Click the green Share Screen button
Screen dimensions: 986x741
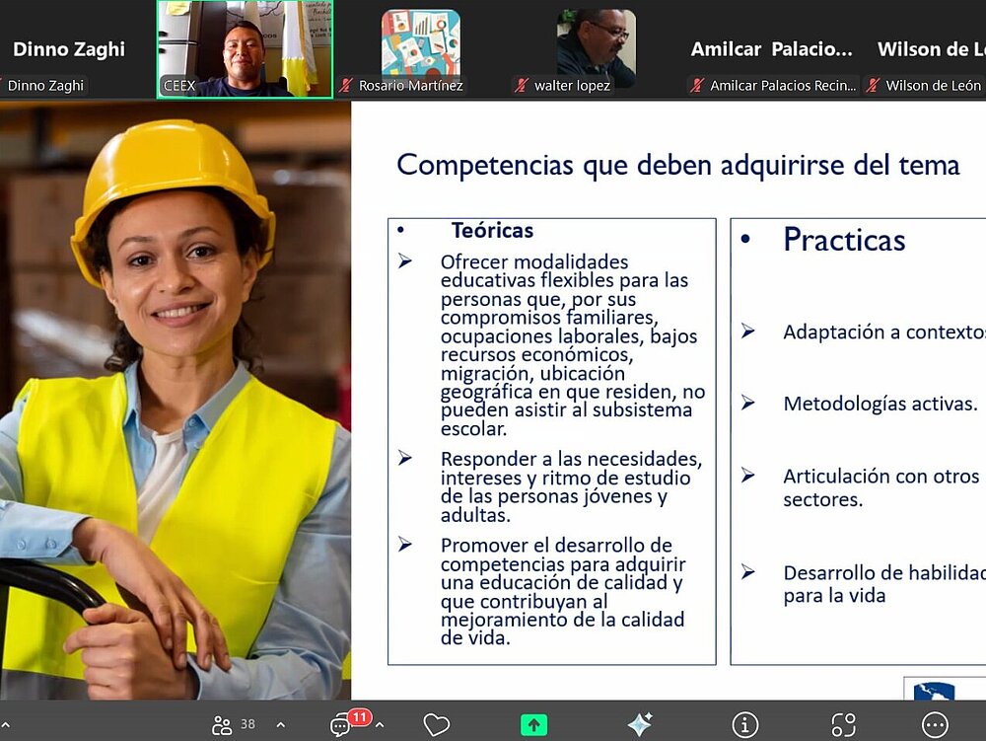[533, 725]
